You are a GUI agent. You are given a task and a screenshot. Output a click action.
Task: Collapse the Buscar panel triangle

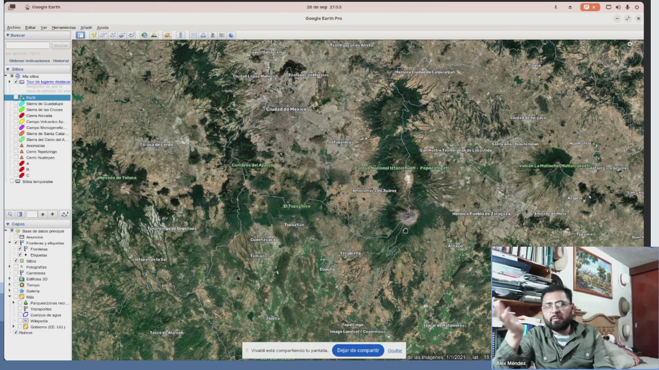pyautogui.click(x=8, y=35)
